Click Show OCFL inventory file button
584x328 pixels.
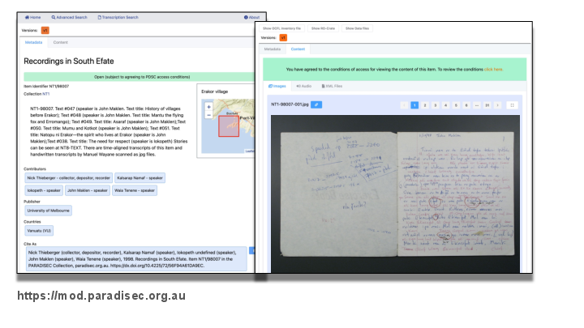(281, 28)
